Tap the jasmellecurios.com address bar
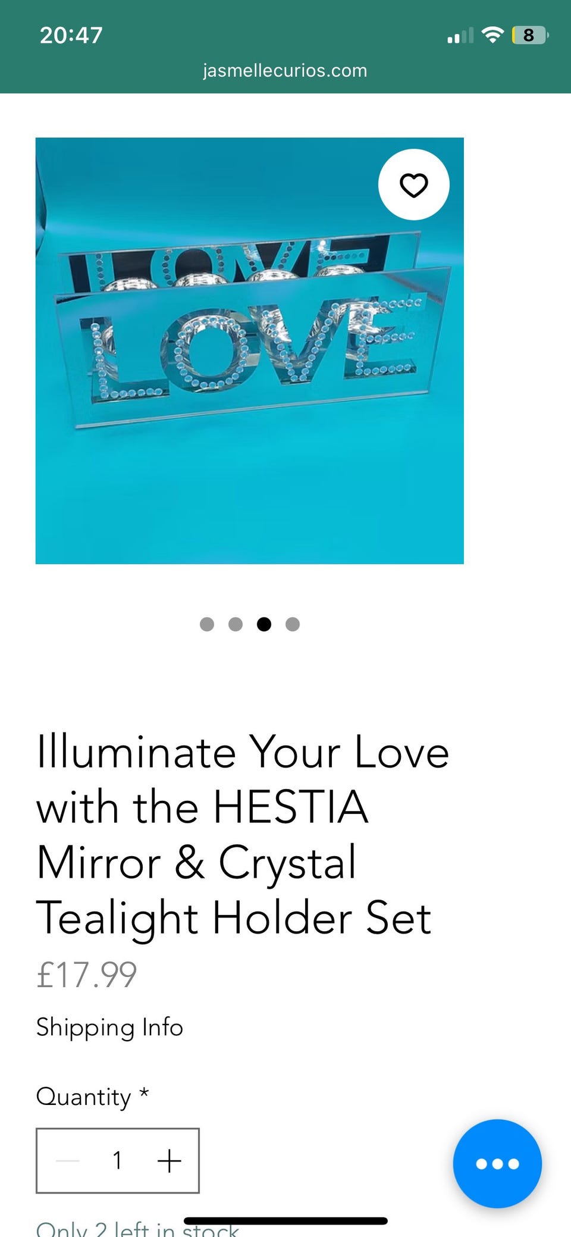Viewport: 571px width, 1237px height. [285, 70]
